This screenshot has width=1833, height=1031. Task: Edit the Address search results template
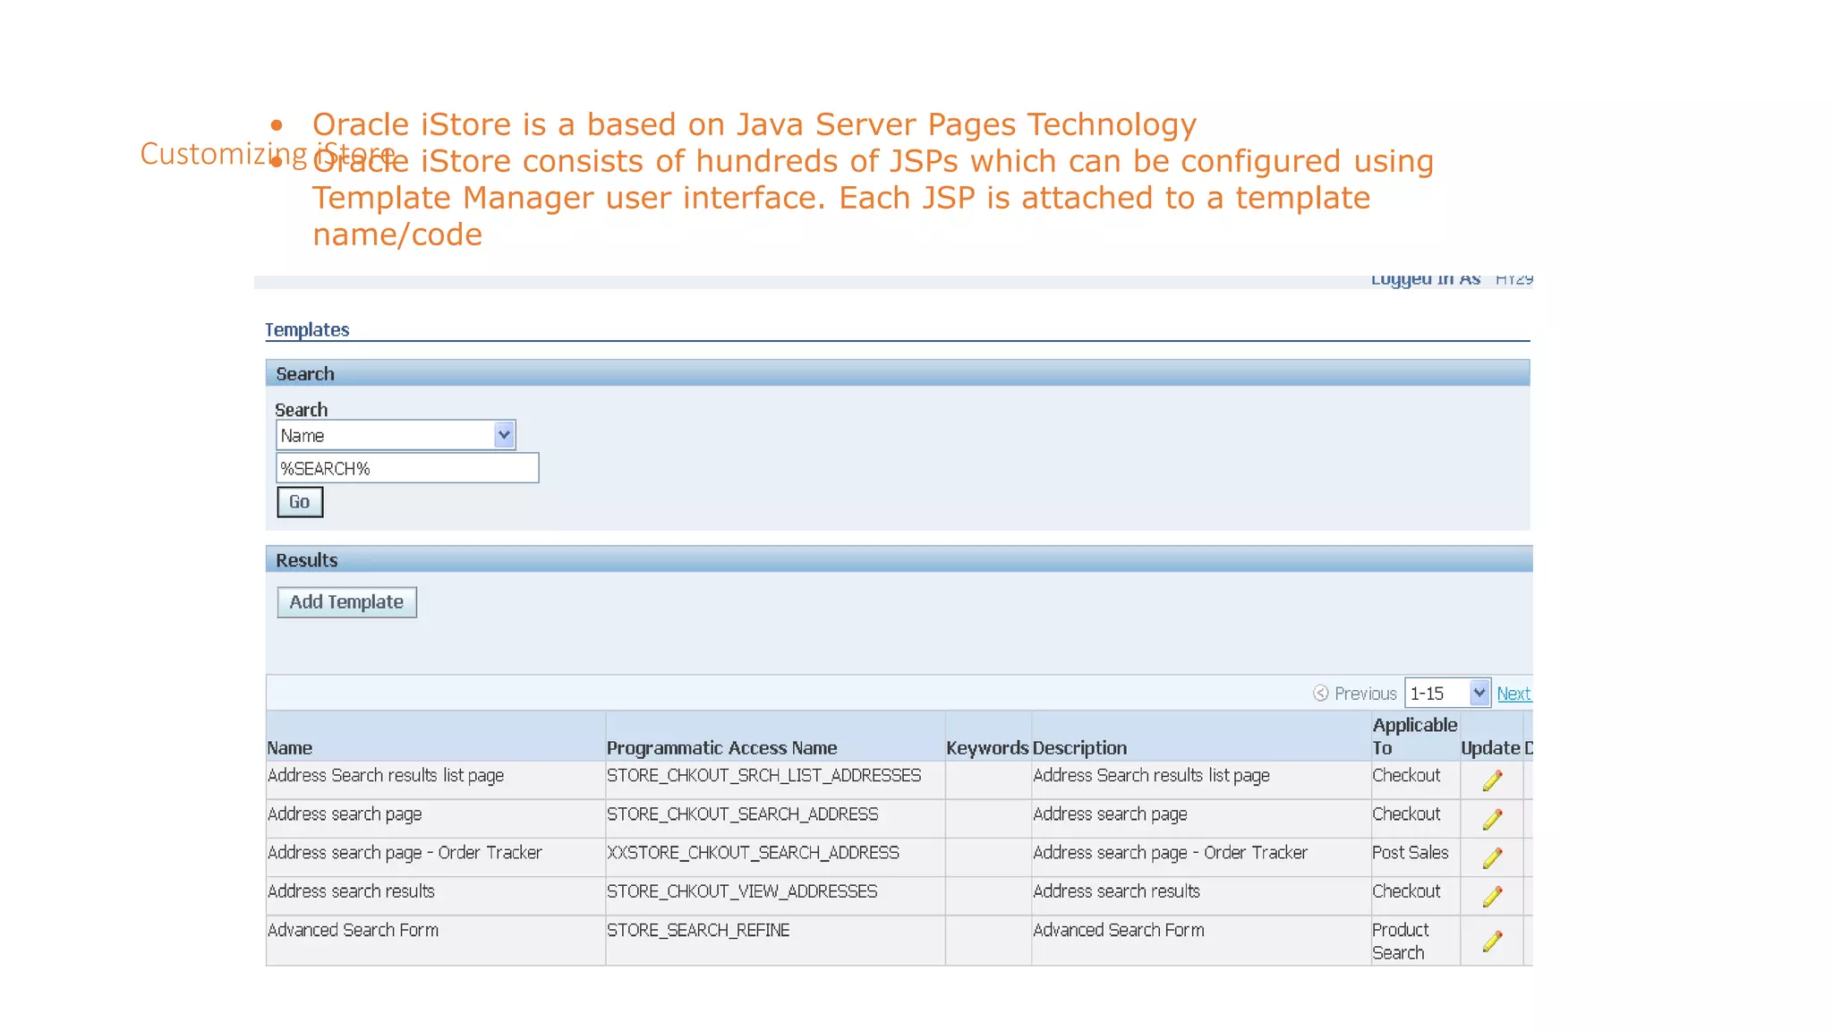tap(1492, 896)
